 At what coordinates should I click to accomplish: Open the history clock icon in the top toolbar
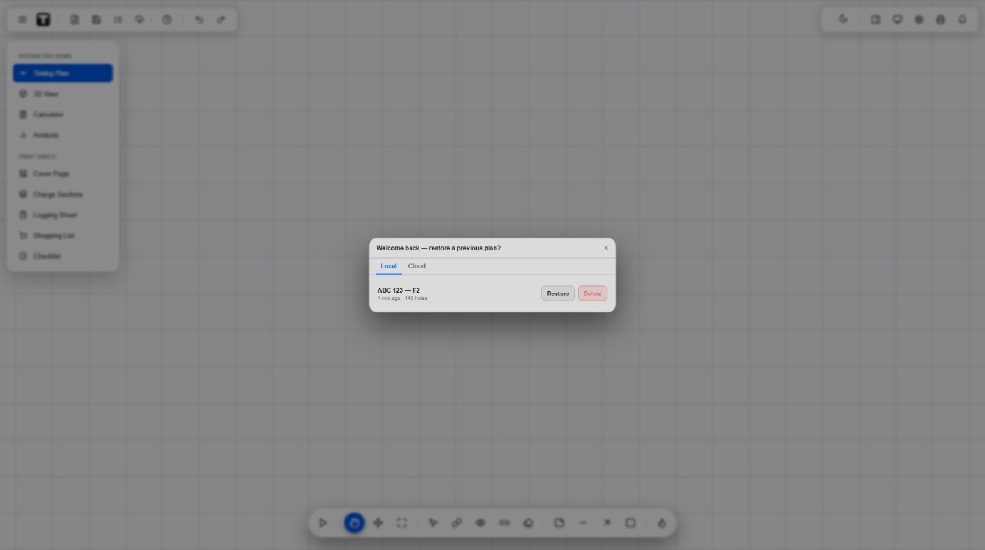[x=167, y=20]
